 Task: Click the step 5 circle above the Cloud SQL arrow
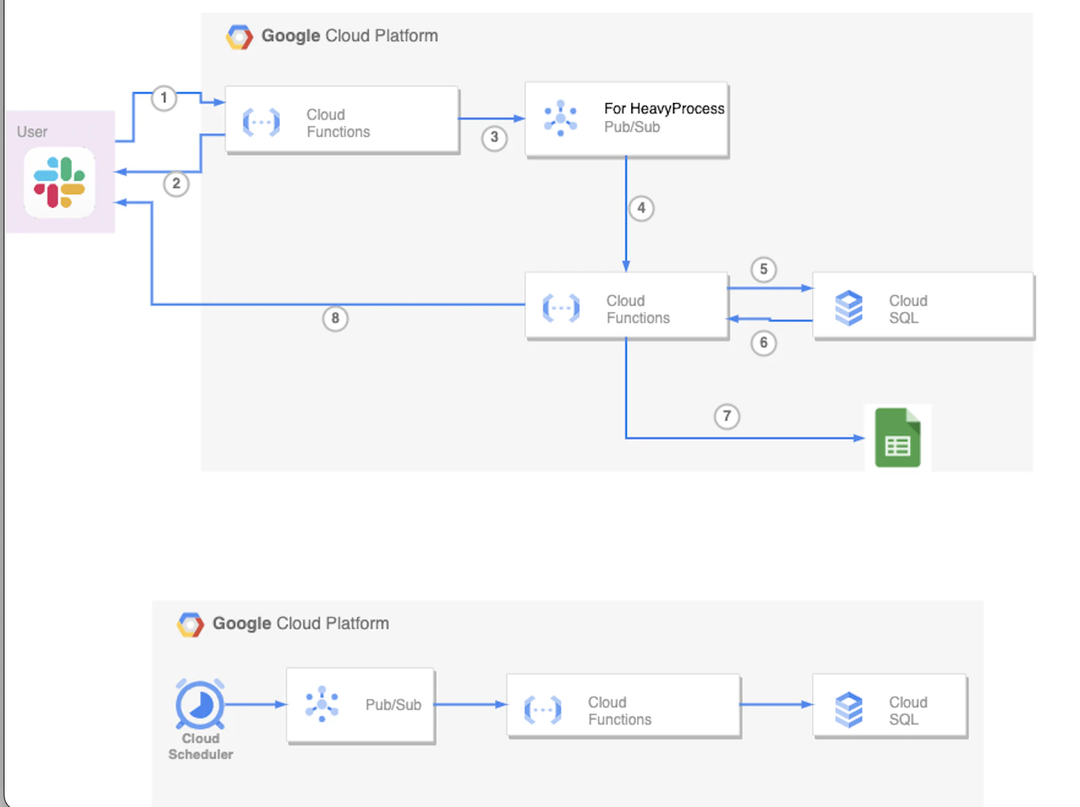point(764,270)
